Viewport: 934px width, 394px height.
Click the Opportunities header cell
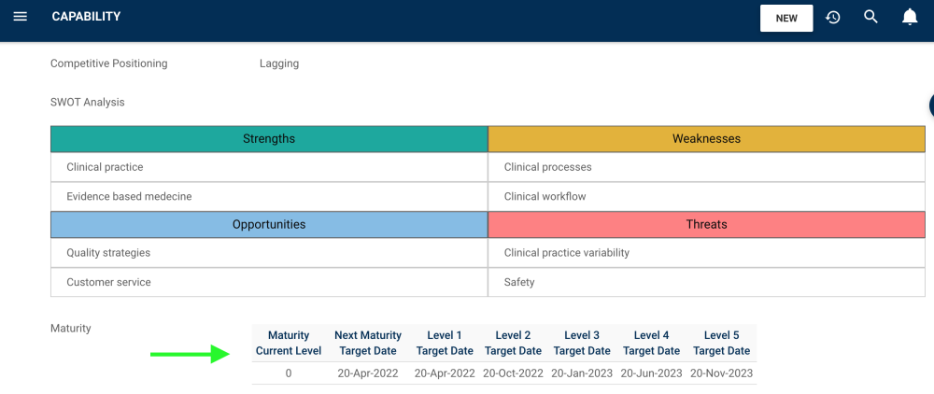[x=269, y=225]
